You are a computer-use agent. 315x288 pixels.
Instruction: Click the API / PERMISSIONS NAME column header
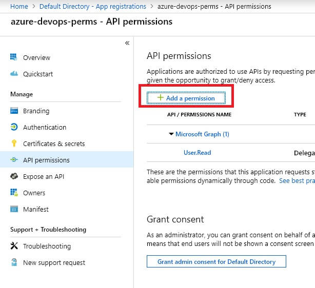coord(199,114)
